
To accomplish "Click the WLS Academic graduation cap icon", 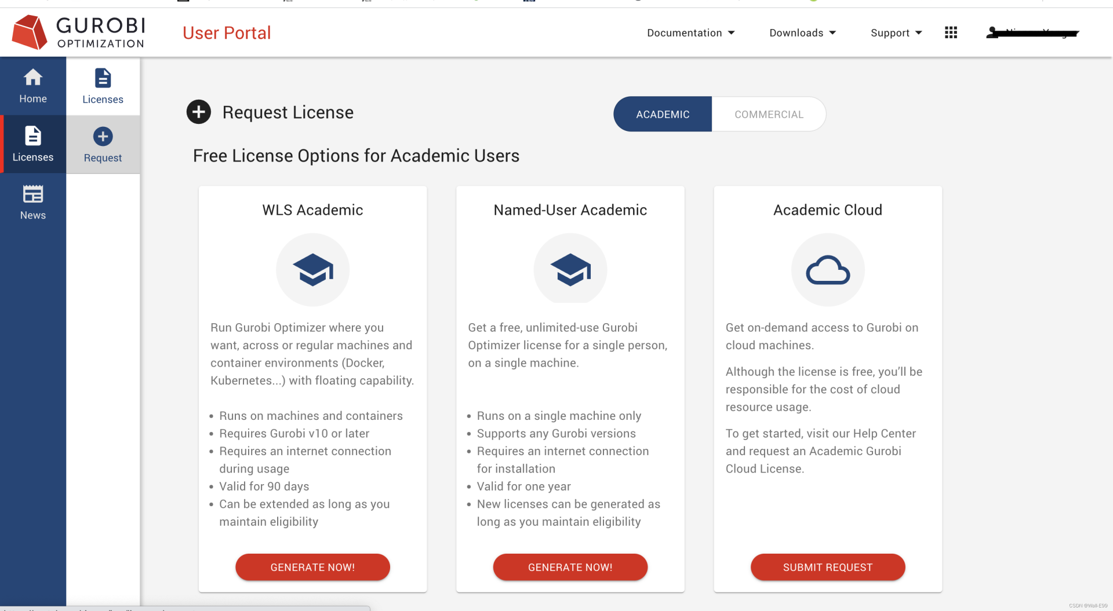I will click(x=313, y=270).
